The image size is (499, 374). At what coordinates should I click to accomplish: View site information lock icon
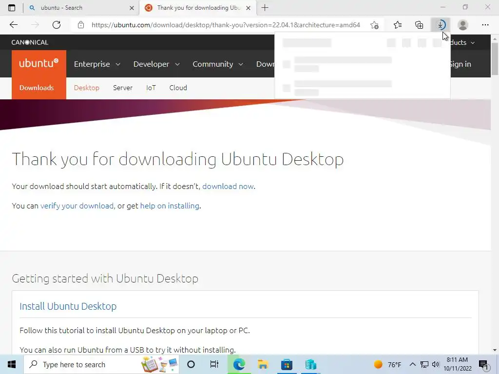coord(81,25)
